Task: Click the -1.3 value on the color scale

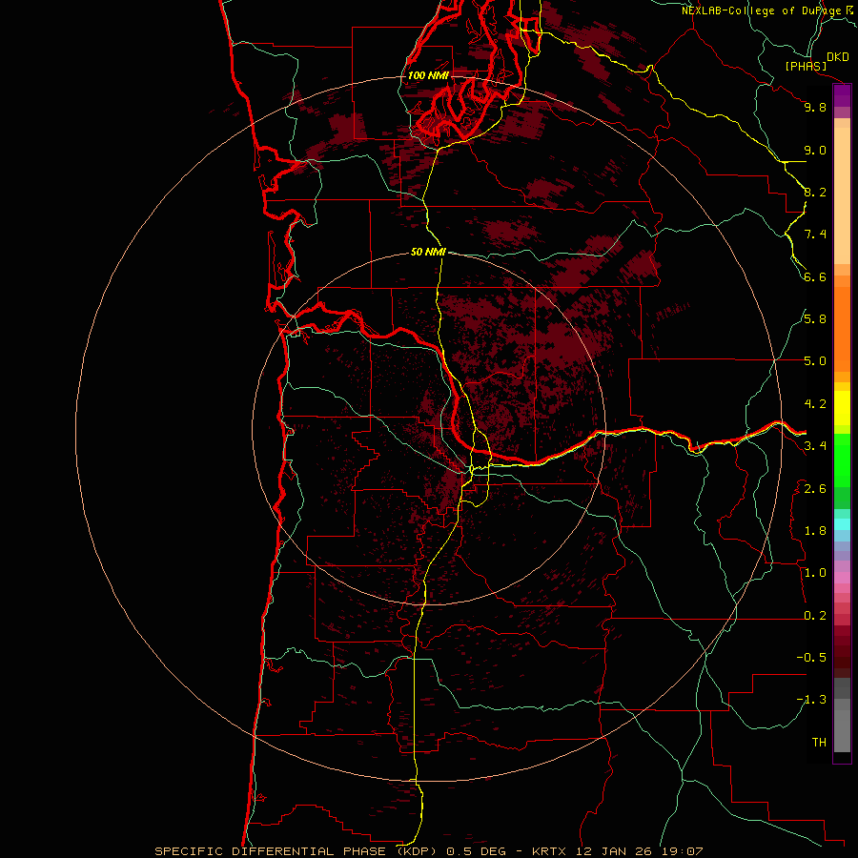Action: (811, 700)
